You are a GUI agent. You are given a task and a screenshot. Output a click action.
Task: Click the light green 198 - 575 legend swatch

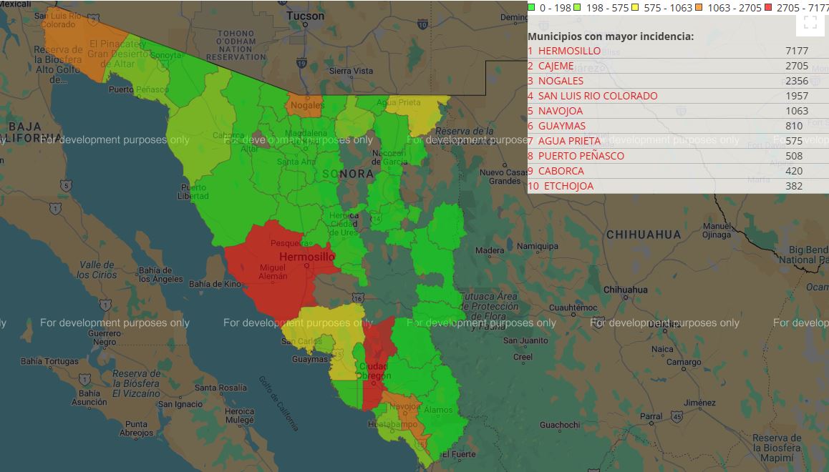pos(577,7)
